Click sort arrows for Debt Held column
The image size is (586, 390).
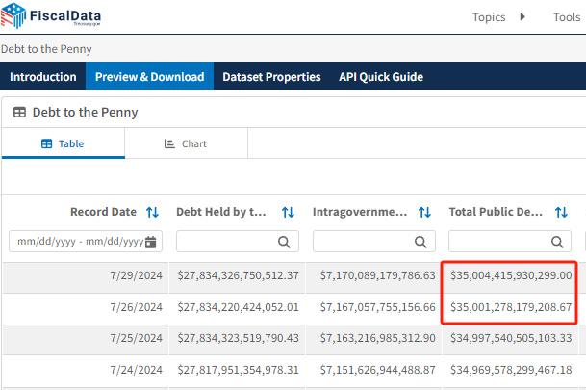coord(288,212)
